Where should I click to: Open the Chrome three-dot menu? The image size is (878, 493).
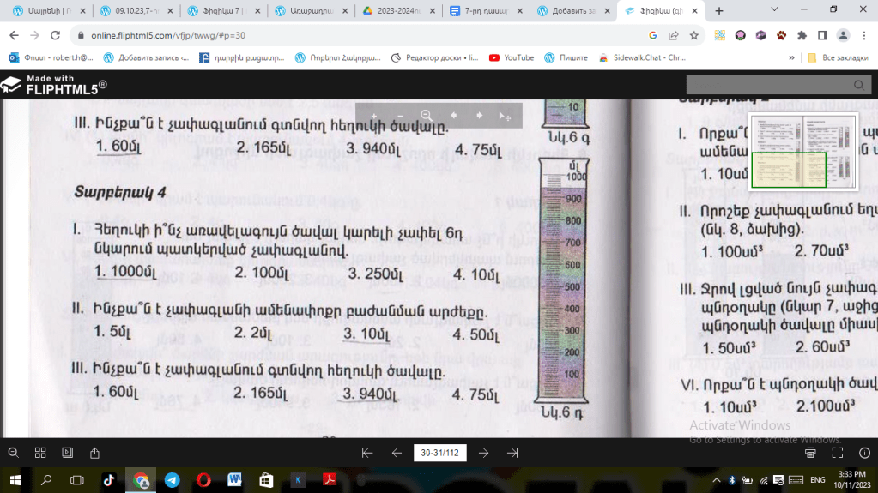click(863, 35)
